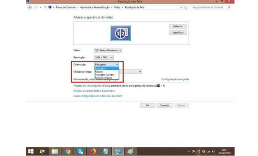
Task: Go to Vídeo breadcrumb
Action: 117,7
